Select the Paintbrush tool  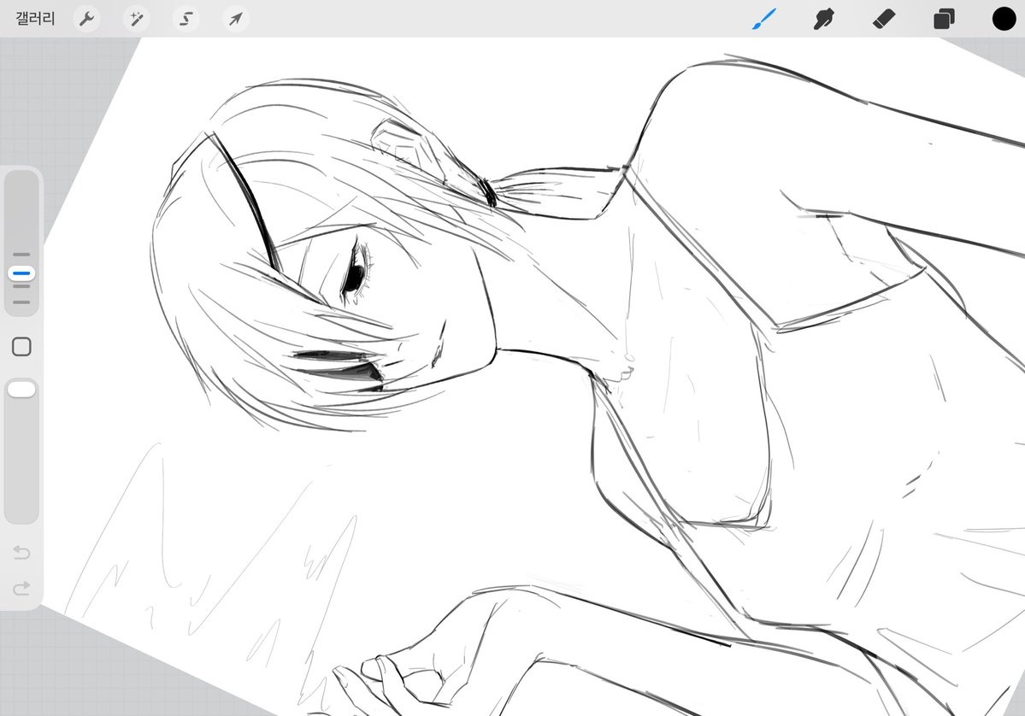pos(763,19)
